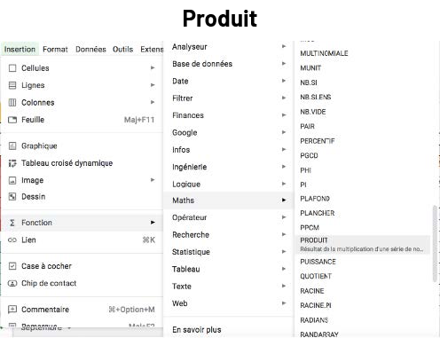Click the Graphique chart icon
Screen dimensions: 440x338
[12, 145]
